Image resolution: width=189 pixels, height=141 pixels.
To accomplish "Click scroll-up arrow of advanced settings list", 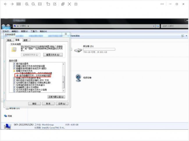I will [64, 64].
